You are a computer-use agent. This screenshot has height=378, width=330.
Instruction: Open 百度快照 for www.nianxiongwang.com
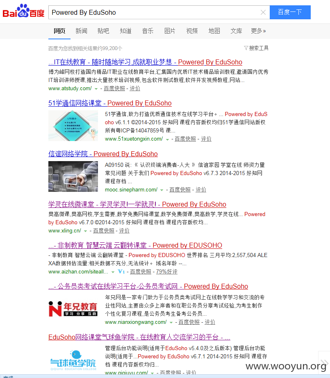pos(189,322)
